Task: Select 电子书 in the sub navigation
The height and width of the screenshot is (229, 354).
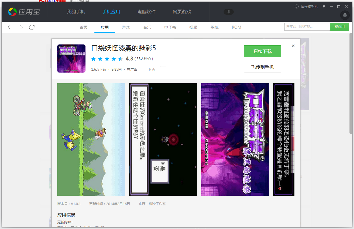Action: point(170,27)
